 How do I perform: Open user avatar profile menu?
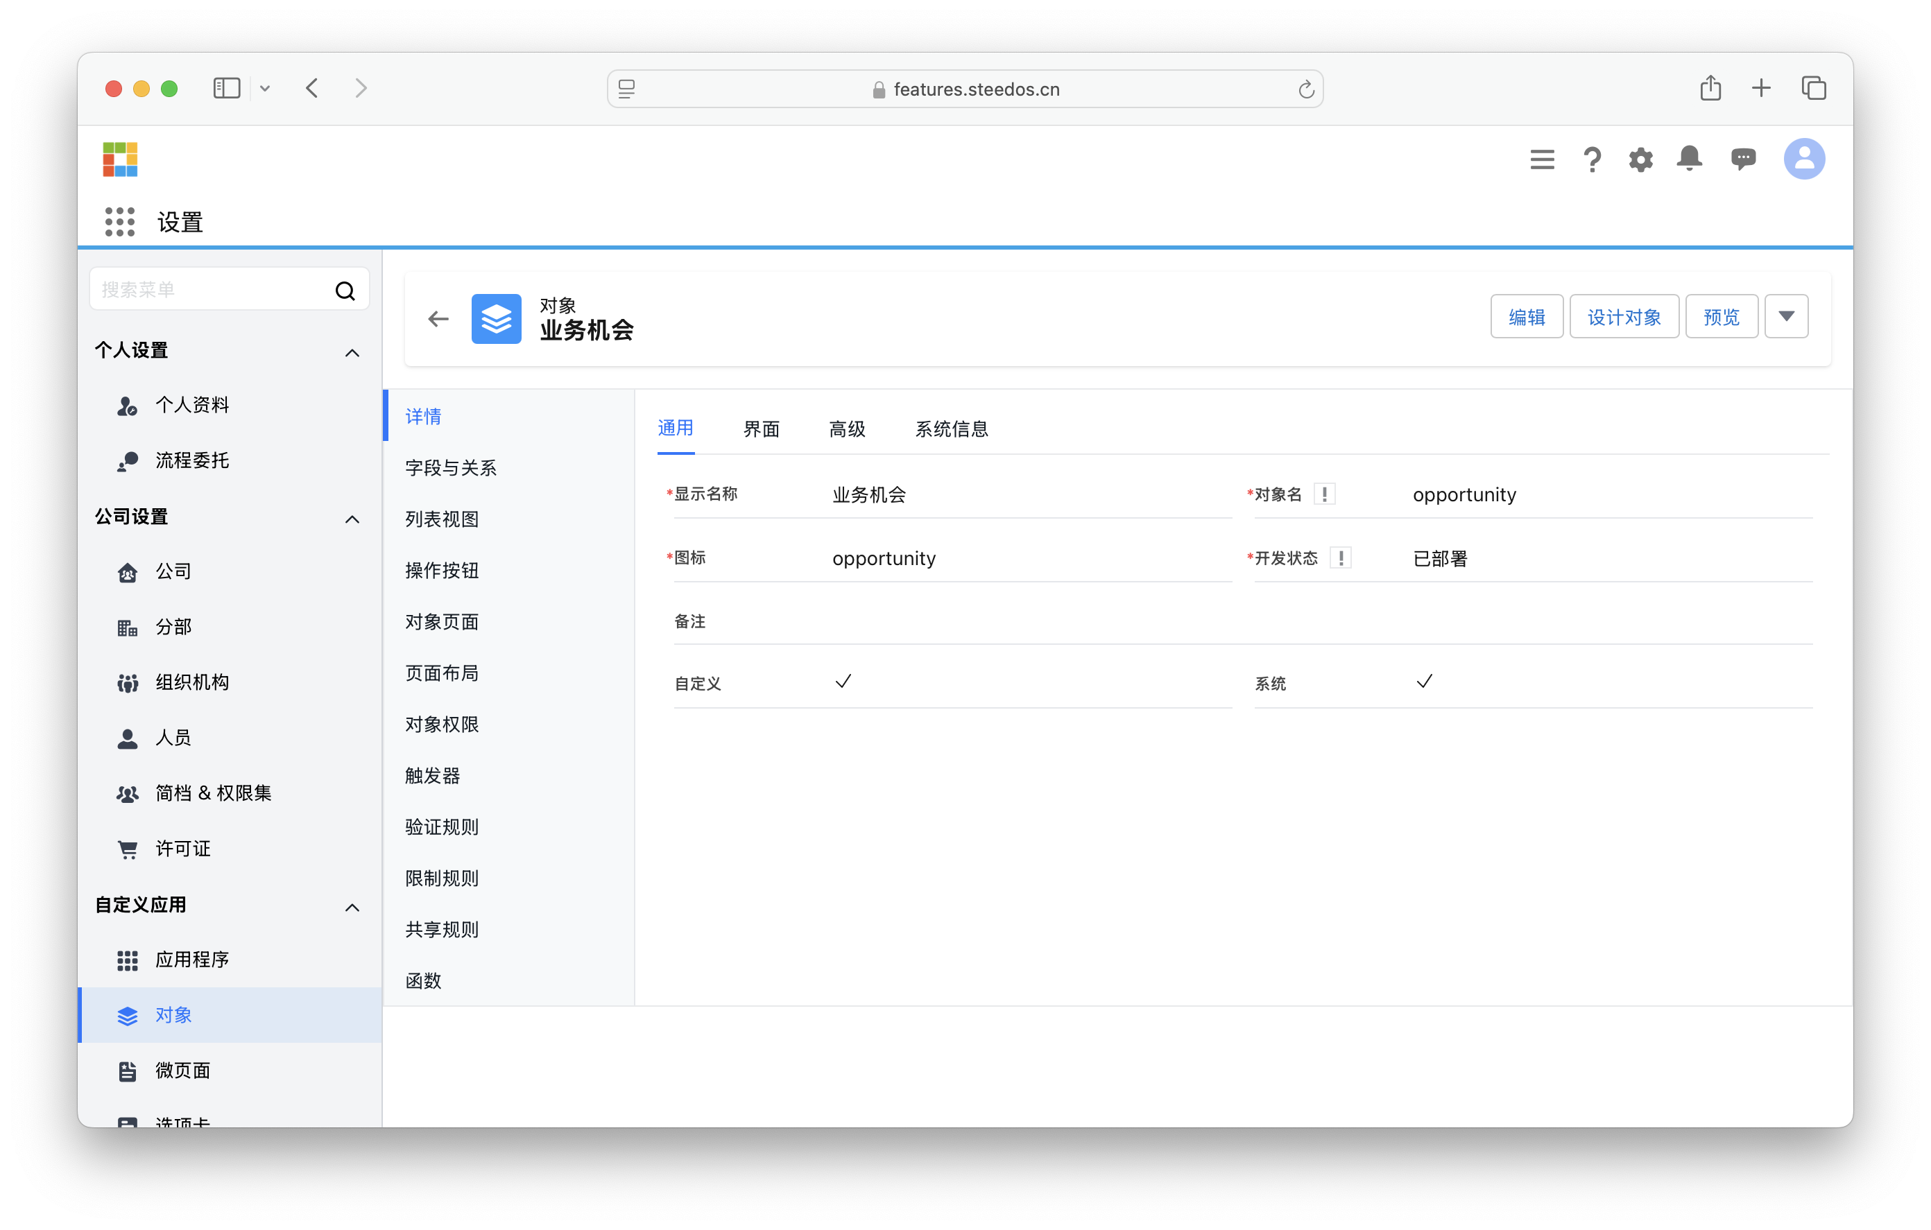point(1804,159)
